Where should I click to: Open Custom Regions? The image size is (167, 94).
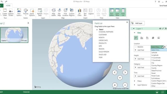pyautogui.click(x=72, y=12)
